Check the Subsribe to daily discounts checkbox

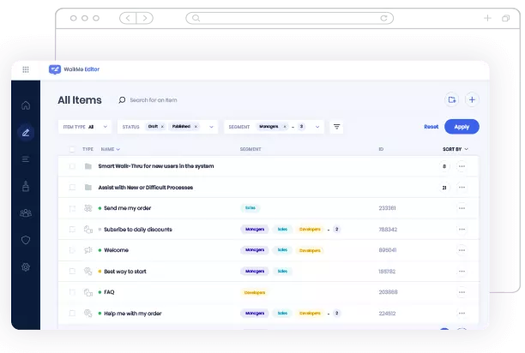coord(72,230)
